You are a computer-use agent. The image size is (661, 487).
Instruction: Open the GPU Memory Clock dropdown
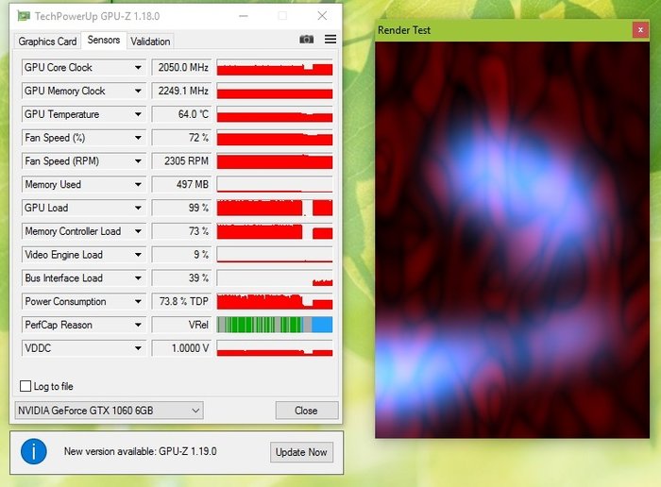coord(138,91)
